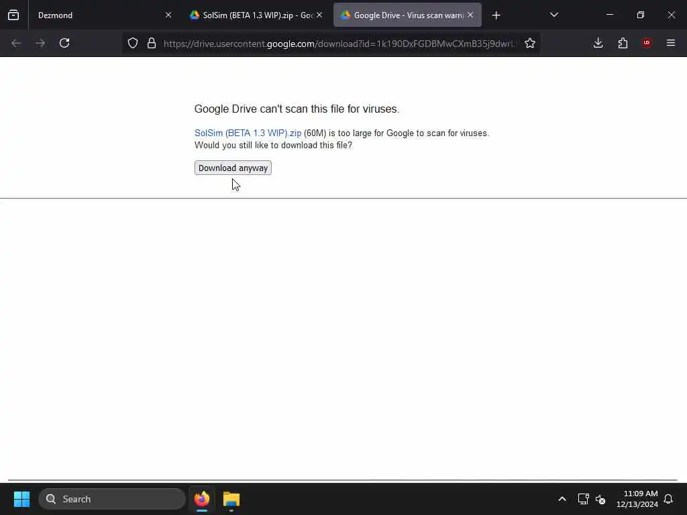
Task: Close the Firefox window
Action: coord(671,15)
